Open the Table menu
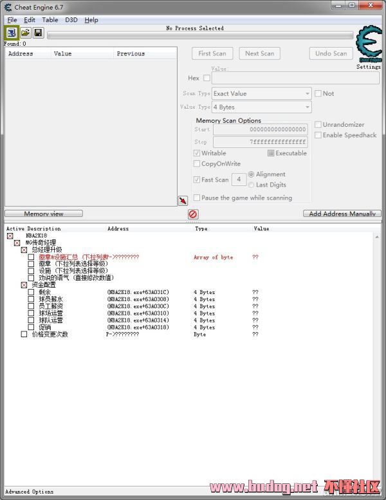The image size is (386, 500). pos(50,20)
